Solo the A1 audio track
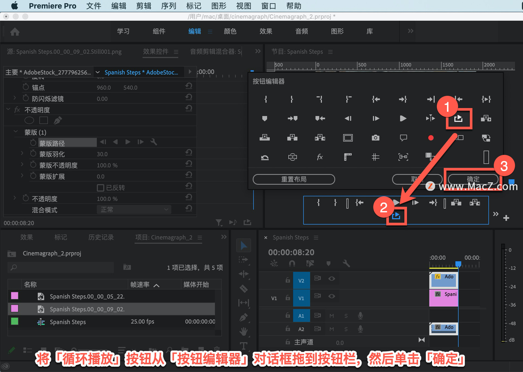The image size is (523, 372). click(x=346, y=316)
